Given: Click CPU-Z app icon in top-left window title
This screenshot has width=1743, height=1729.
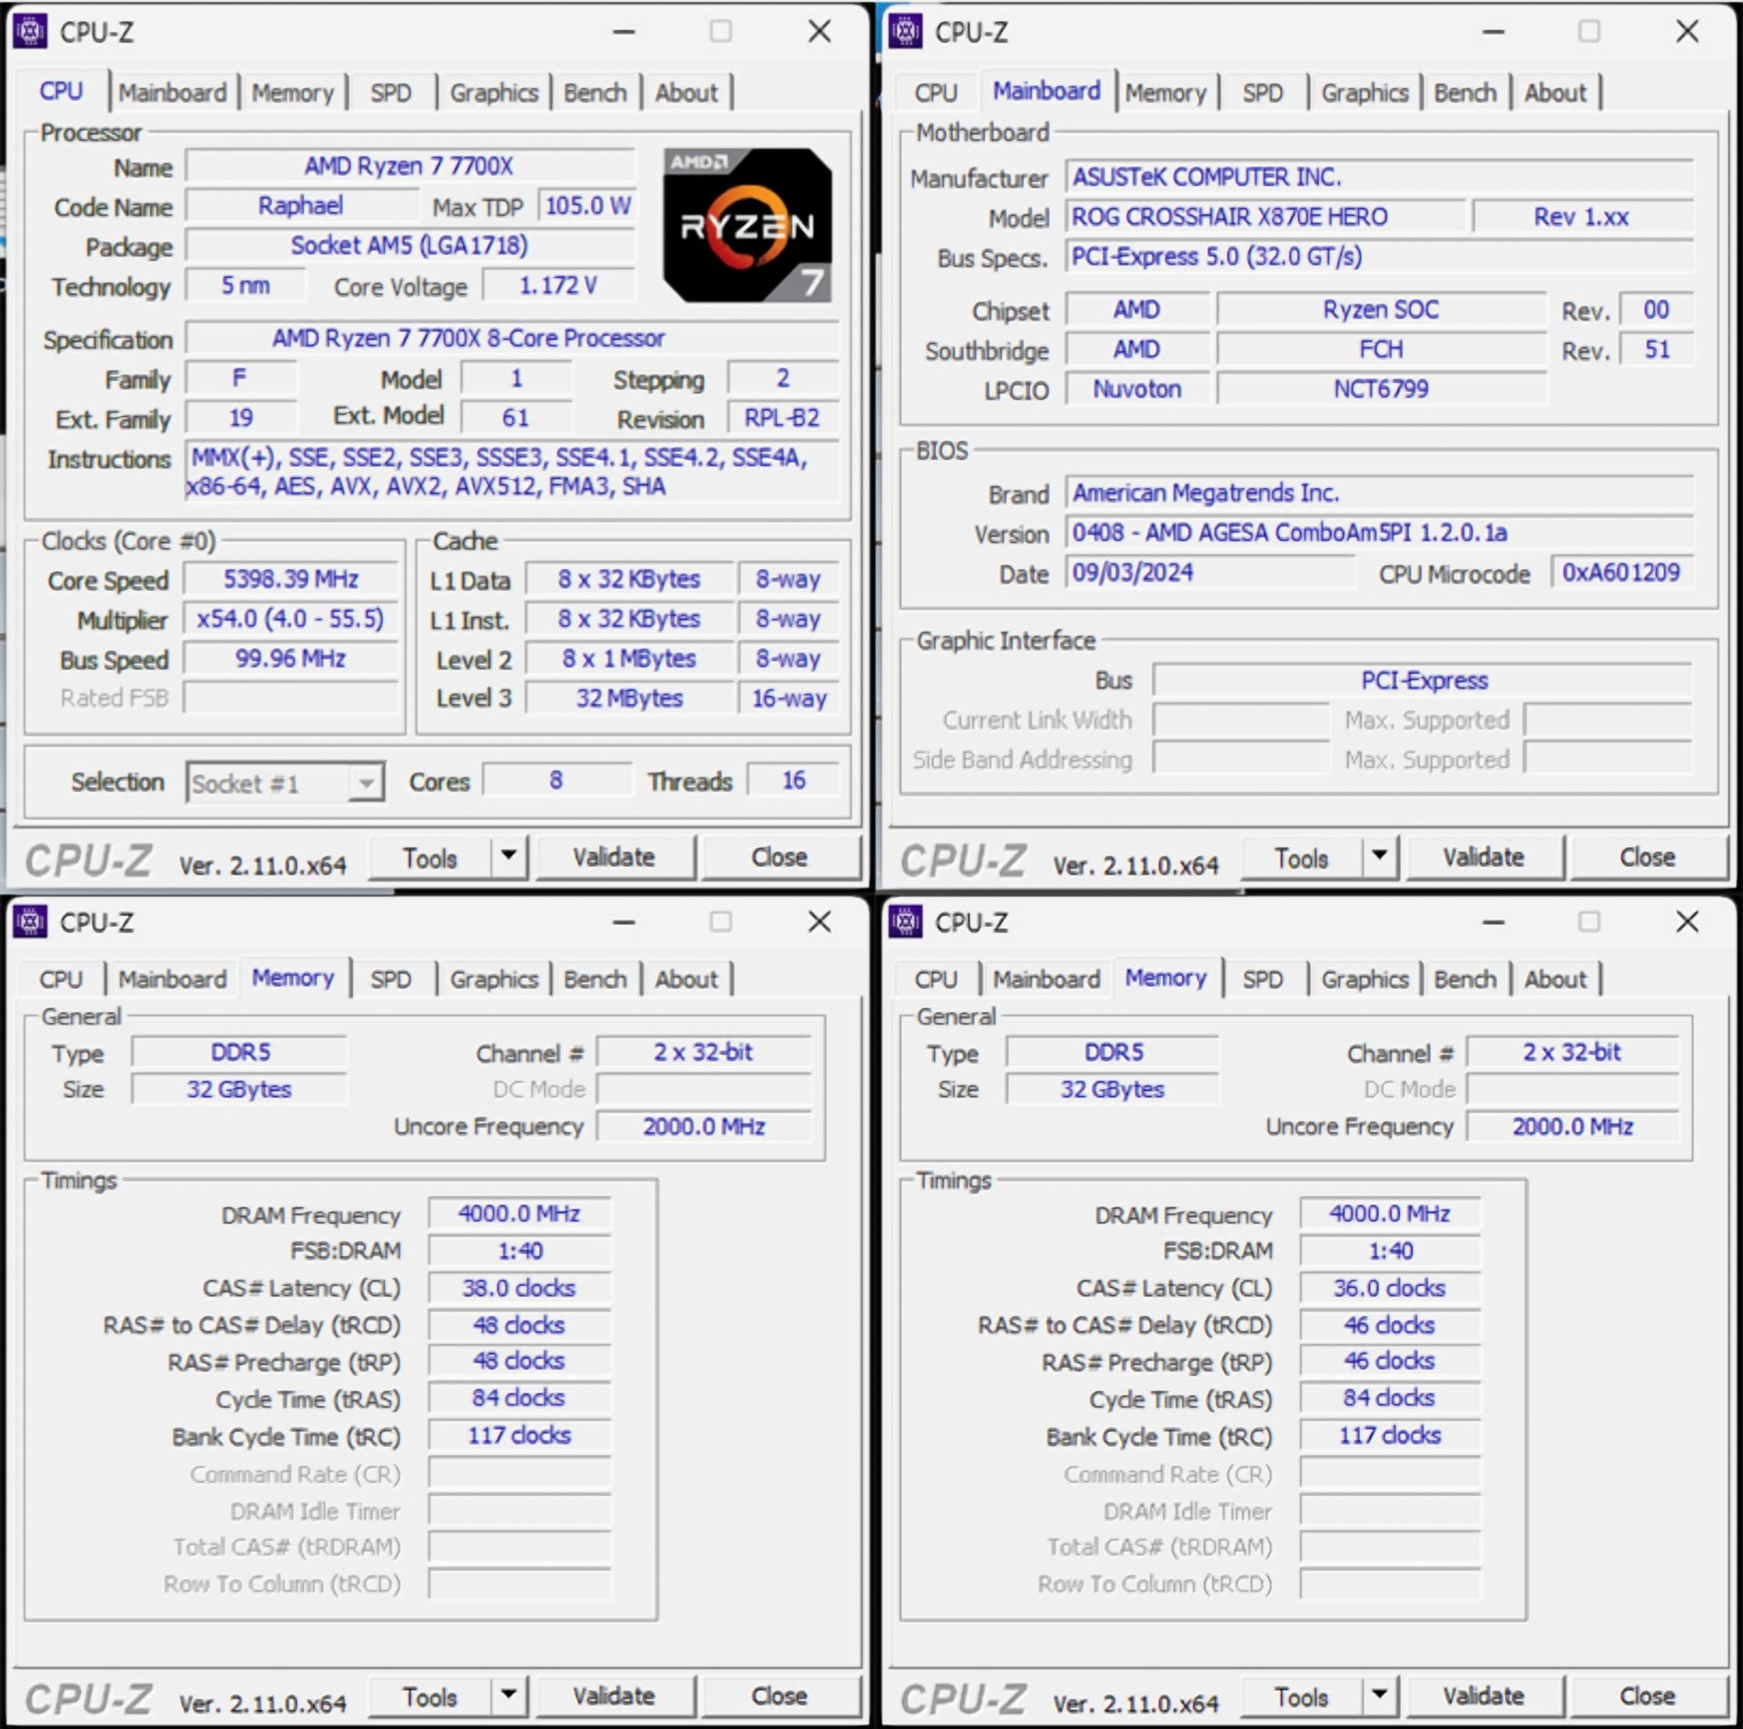Looking at the screenshot, I should [30, 32].
